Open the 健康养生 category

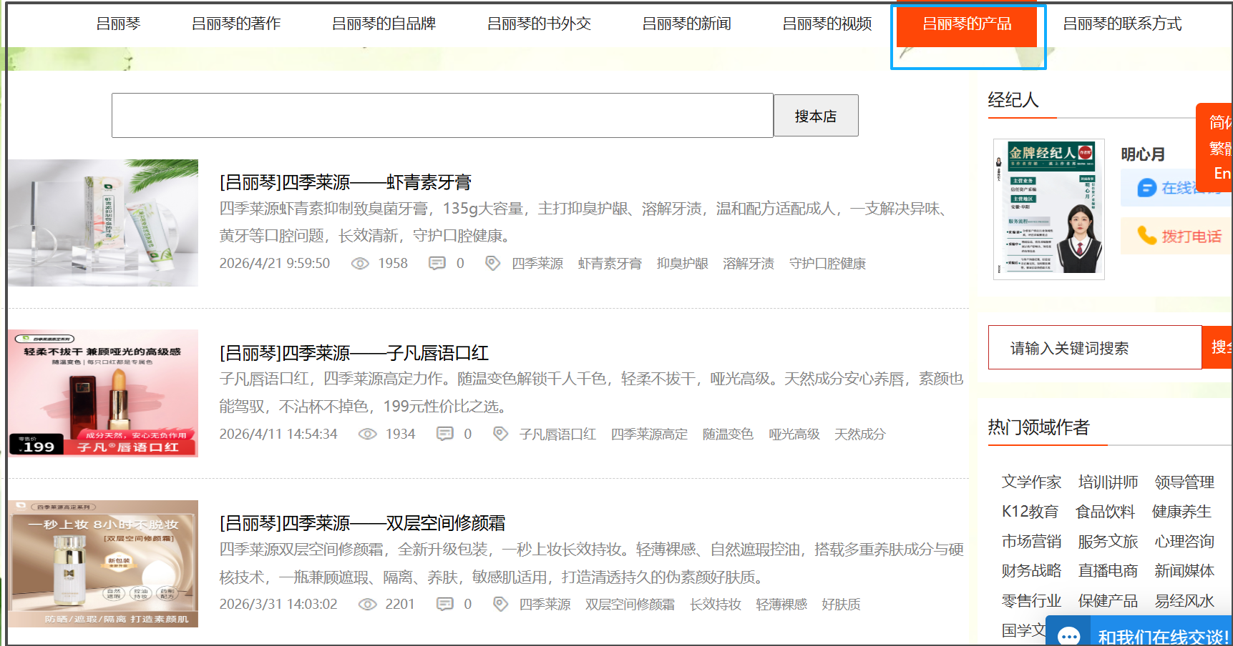tap(1181, 512)
